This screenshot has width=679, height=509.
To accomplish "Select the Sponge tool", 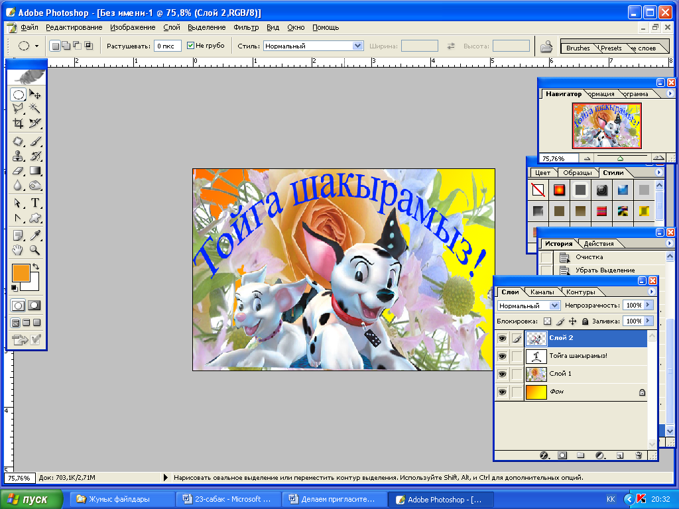I will (x=35, y=186).
